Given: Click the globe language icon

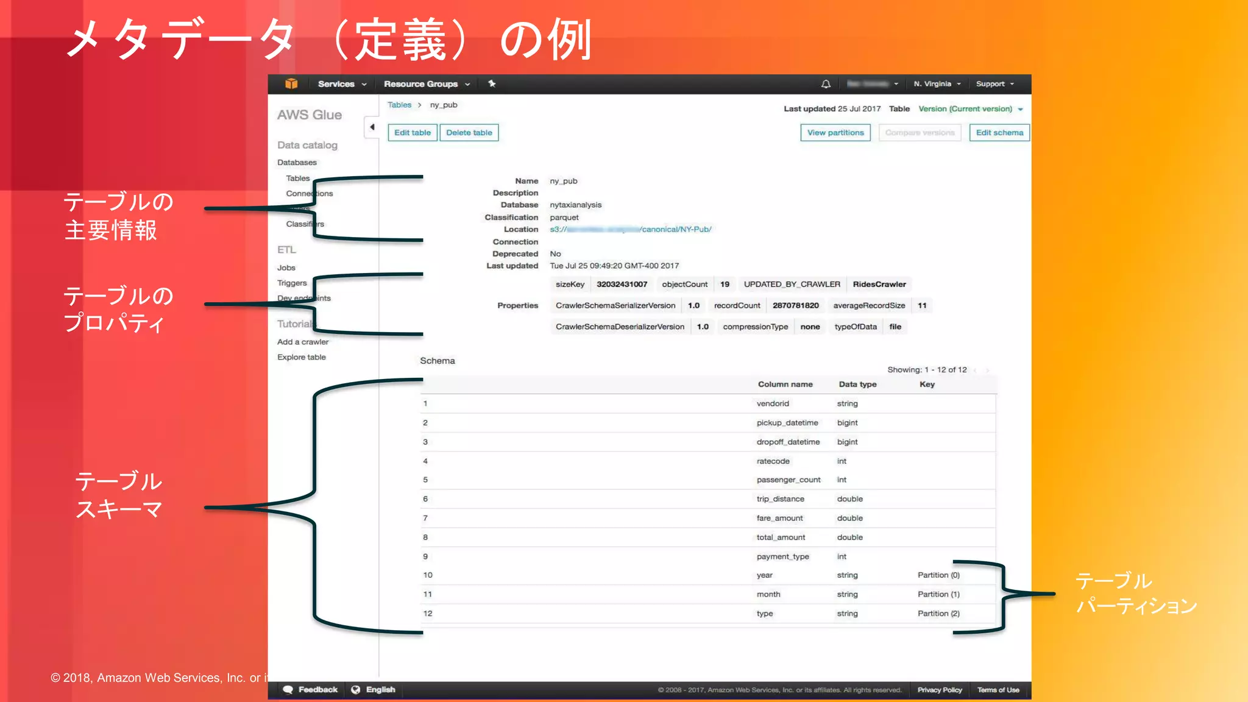Looking at the screenshot, I should (x=356, y=690).
